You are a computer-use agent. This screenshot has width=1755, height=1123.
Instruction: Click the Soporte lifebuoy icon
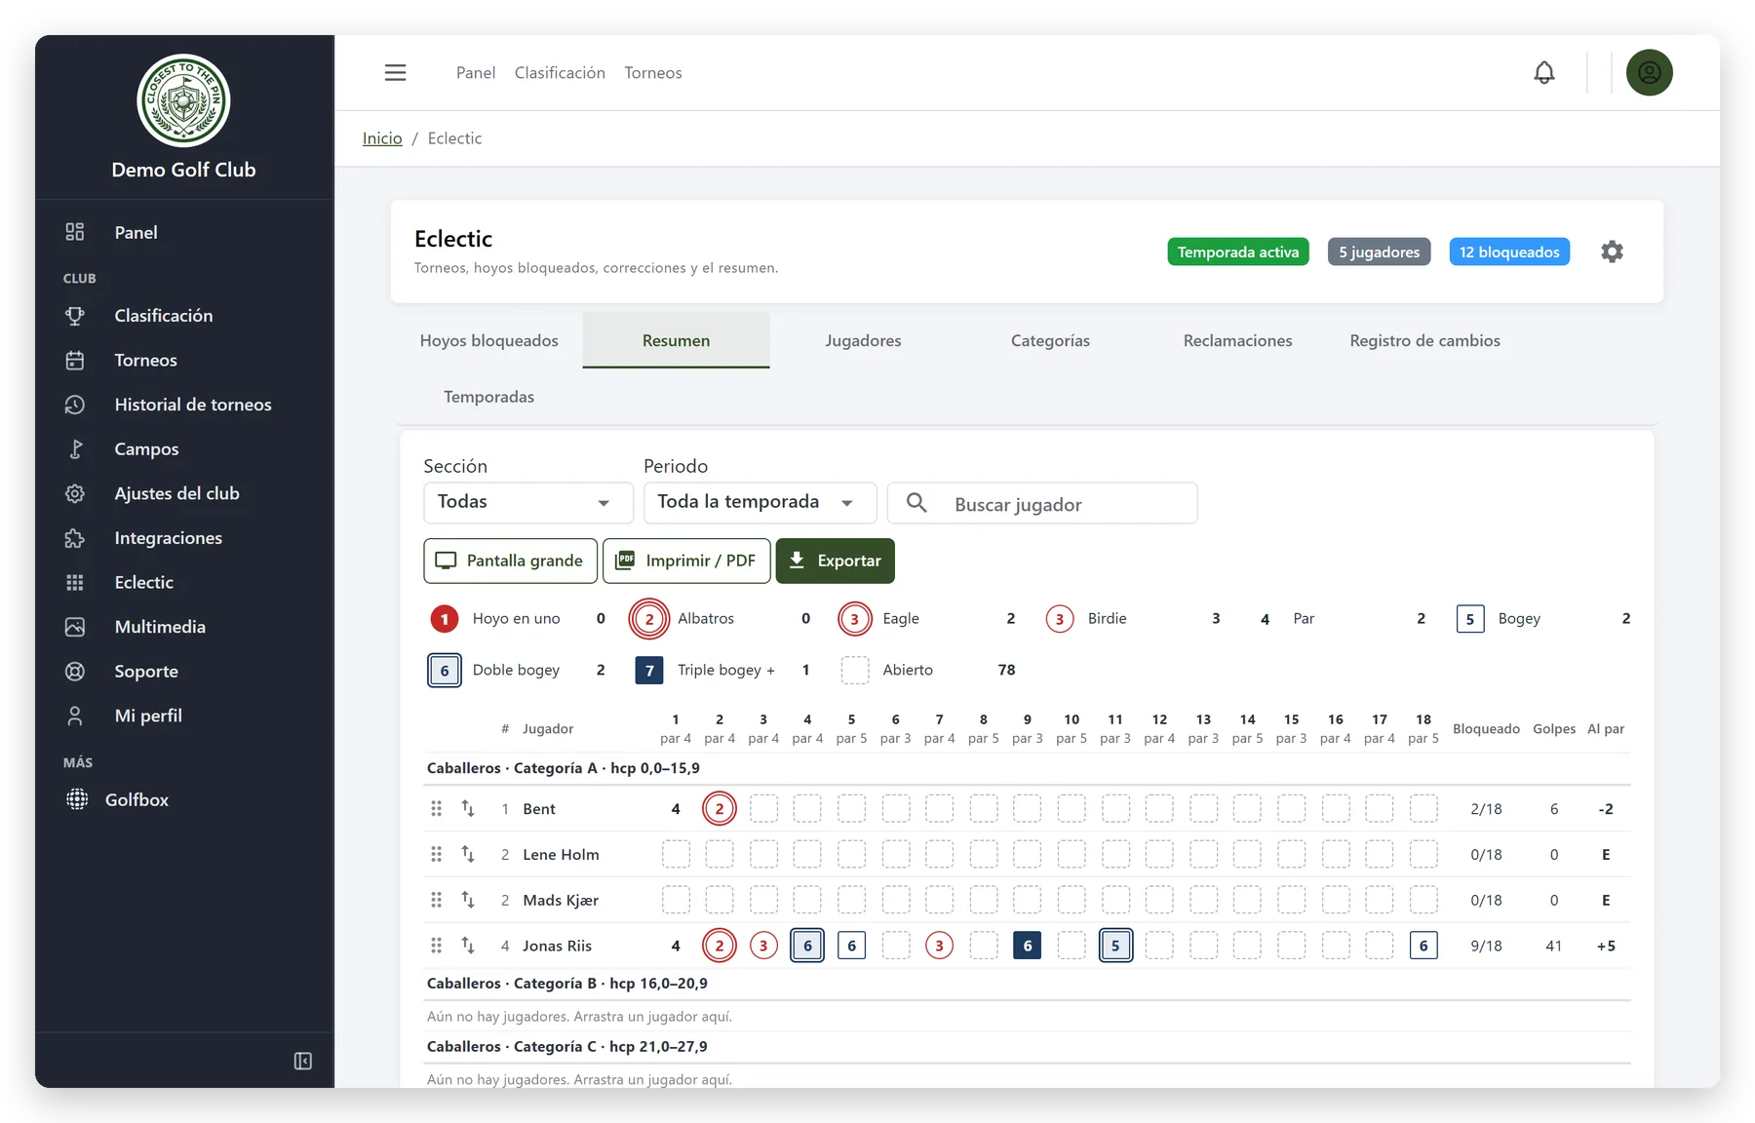coord(75,672)
